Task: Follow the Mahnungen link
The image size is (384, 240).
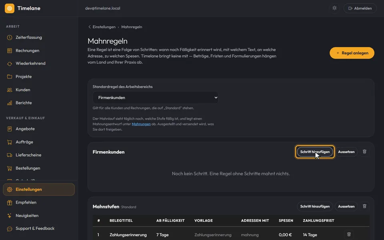Action: (141, 124)
